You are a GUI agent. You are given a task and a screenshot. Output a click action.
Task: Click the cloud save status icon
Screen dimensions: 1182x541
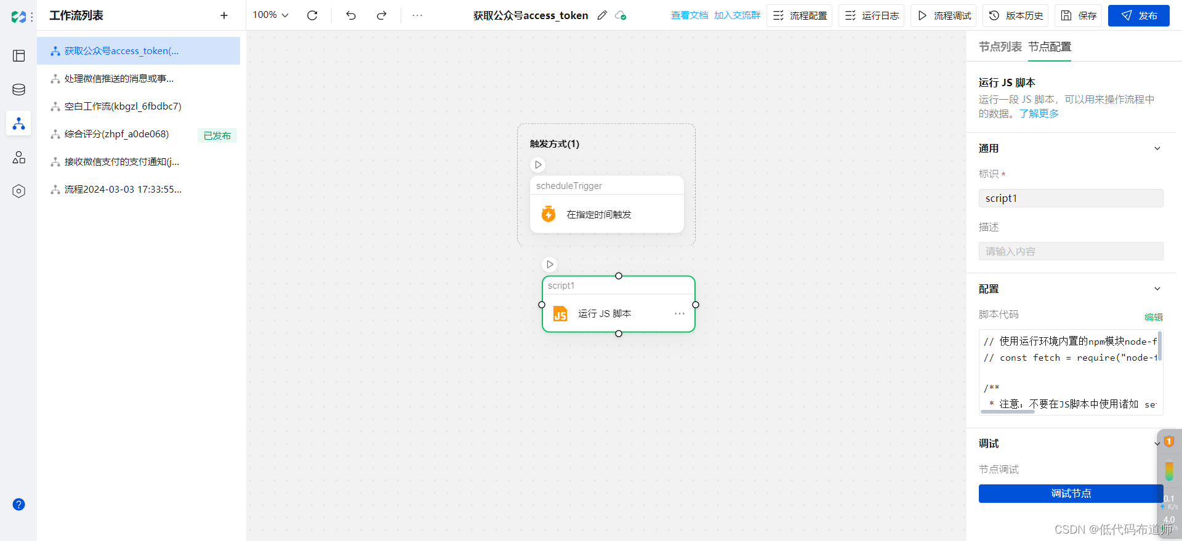[621, 15]
